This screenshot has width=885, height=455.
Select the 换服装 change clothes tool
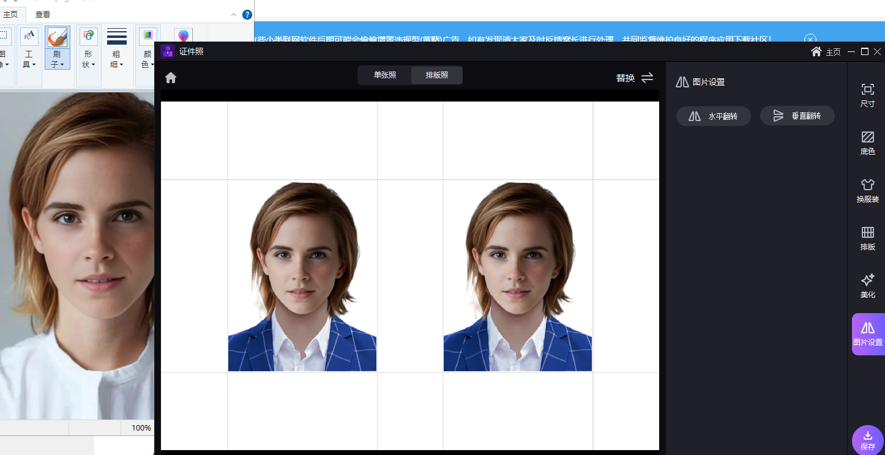point(867,191)
